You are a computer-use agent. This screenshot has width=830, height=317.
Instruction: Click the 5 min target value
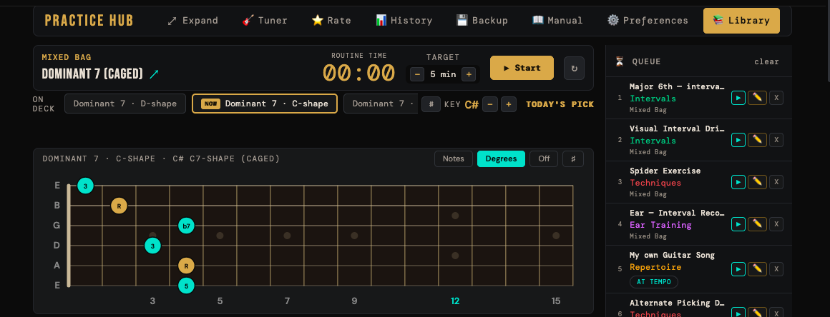pyautogui.click(x=443, y=74)
